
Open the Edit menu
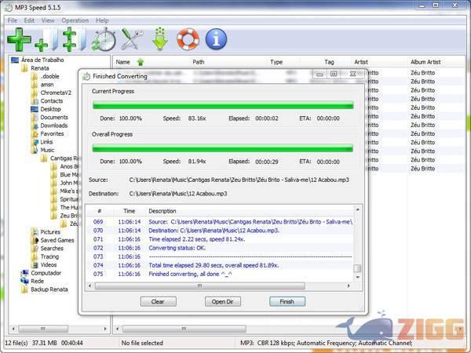pos(29,20)
